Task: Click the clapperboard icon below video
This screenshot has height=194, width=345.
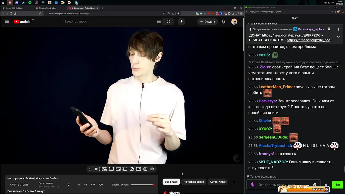Action: click(x=111, y=169)
